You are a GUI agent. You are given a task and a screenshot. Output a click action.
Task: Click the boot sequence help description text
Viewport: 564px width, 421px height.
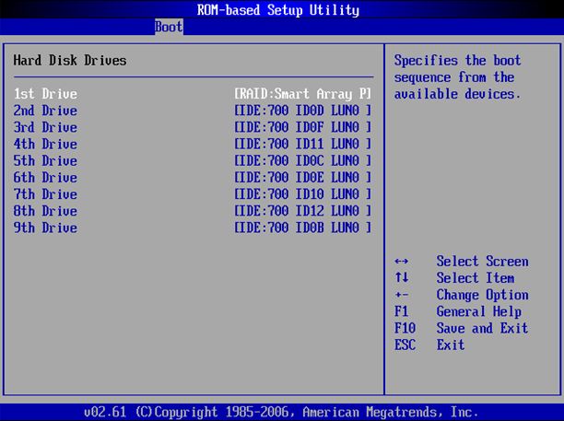pyautogui.click(x=455, y=77)
